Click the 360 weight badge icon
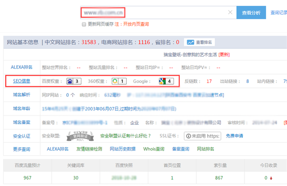The height and width of the screenshot is (186, 287). point(115,81)
